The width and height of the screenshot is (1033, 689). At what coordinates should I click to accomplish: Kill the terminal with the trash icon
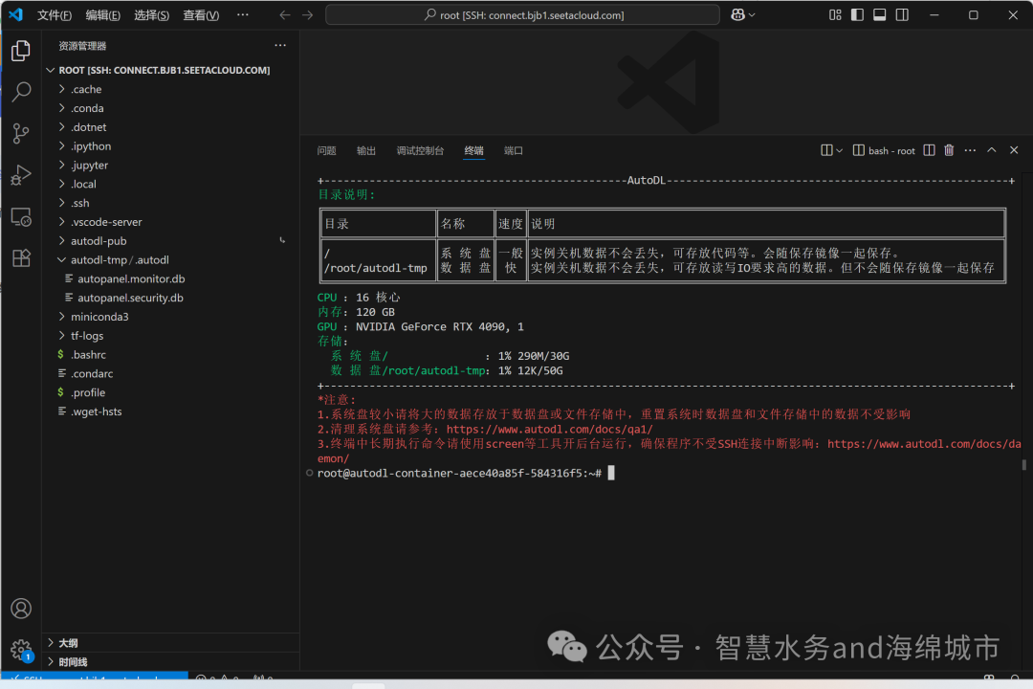[x=949, y=150]
